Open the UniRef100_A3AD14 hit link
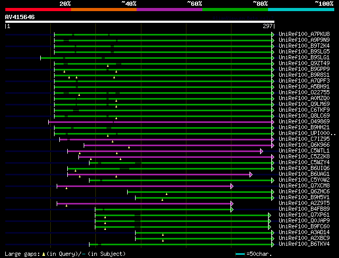 (x=304, y=233)
